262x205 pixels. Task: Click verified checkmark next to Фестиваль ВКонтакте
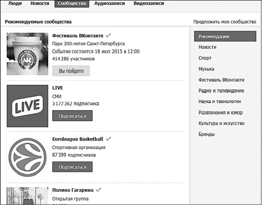pyautogui.click(x=108, y=35)
